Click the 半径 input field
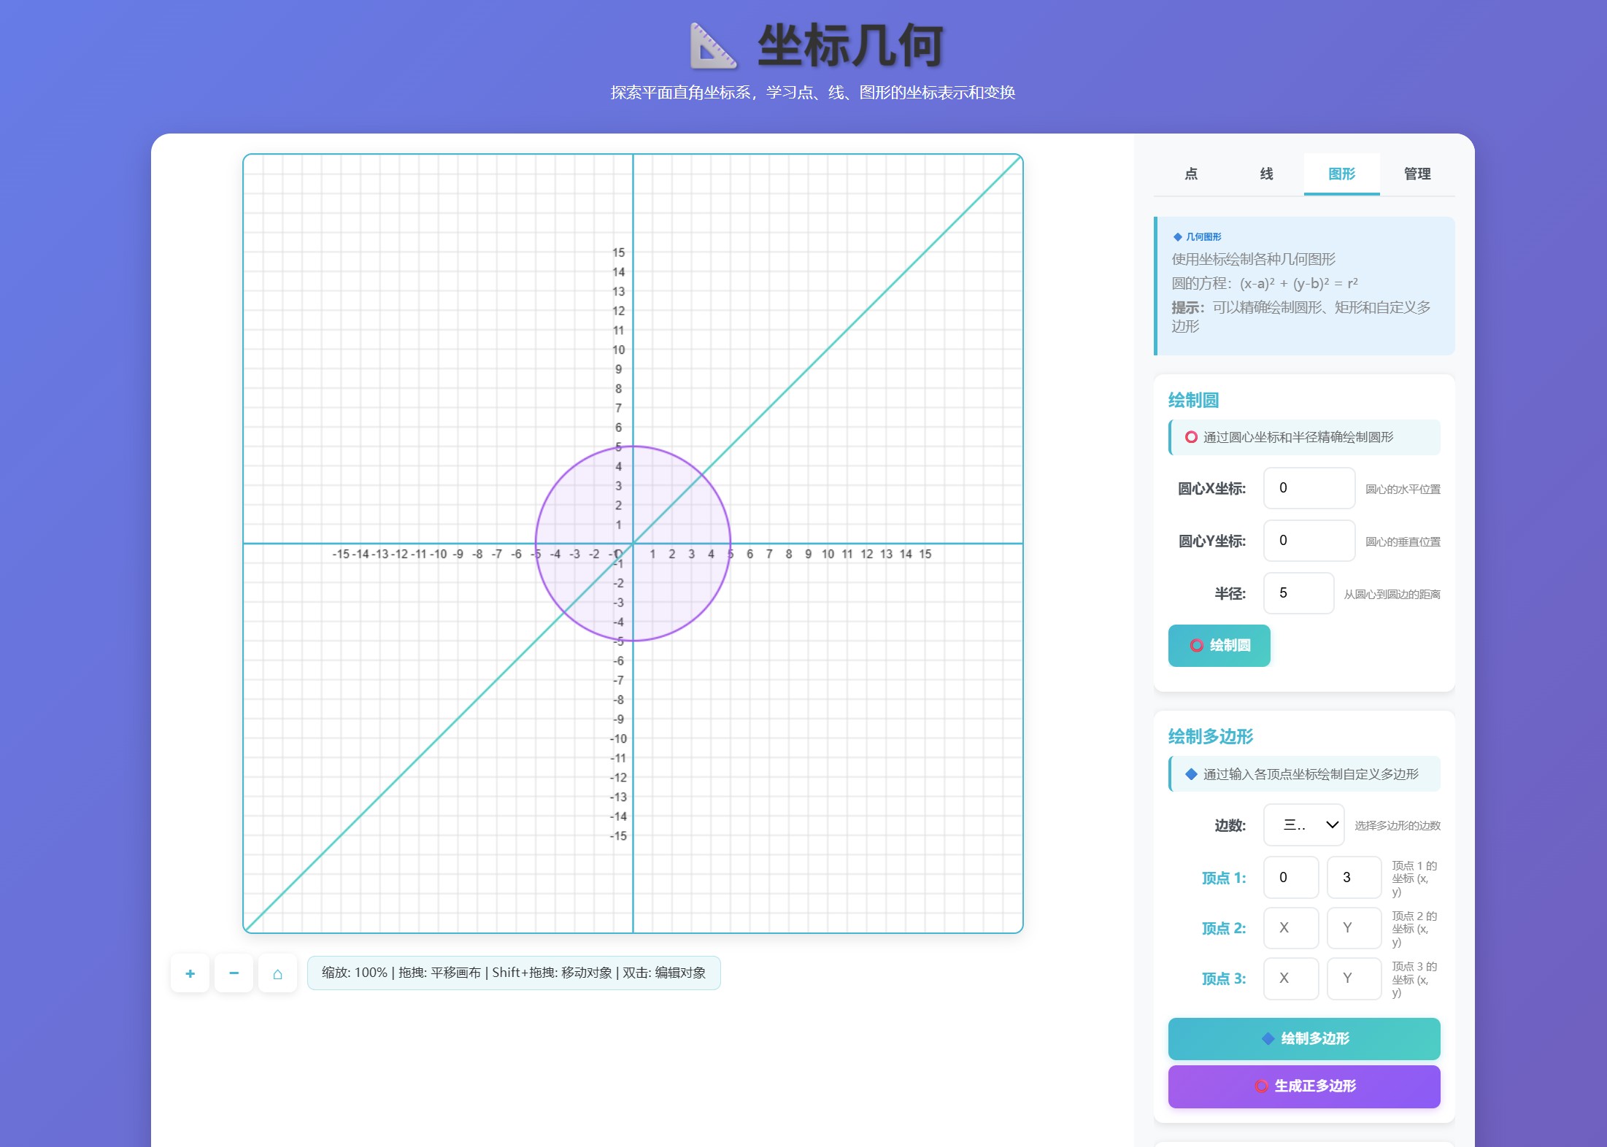Viewport: 1607px width, 1147px height. click(x=1298, y=593)
